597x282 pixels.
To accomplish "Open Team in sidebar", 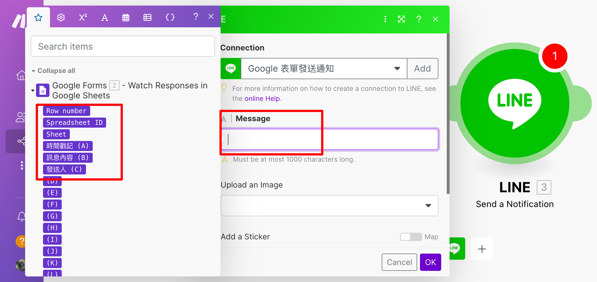I will (x=20, y=117).
